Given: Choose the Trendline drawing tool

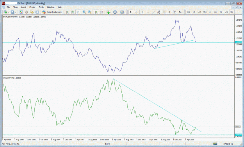Looking at the screenshot, I should pyautogui.click(x=153, y=12).
